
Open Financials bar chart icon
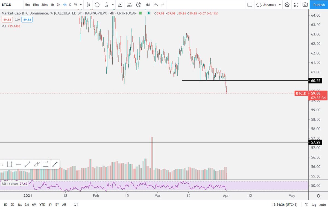point(120,5)
